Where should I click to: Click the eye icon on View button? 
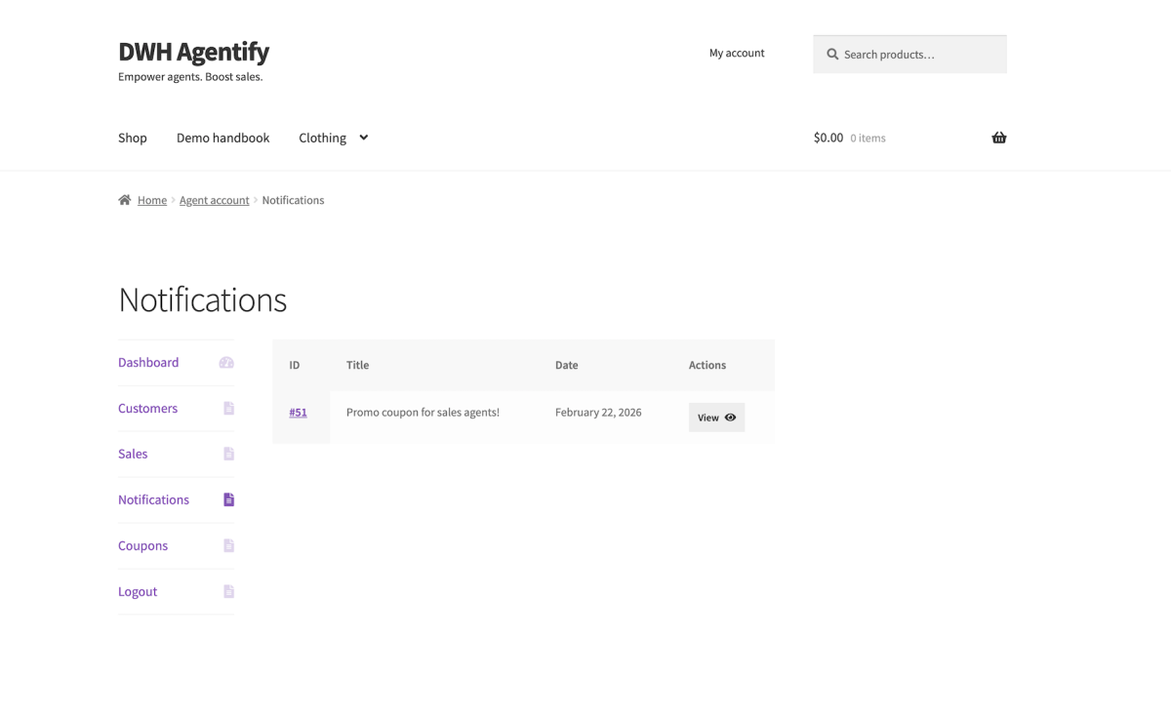click(x=730, y=418)
